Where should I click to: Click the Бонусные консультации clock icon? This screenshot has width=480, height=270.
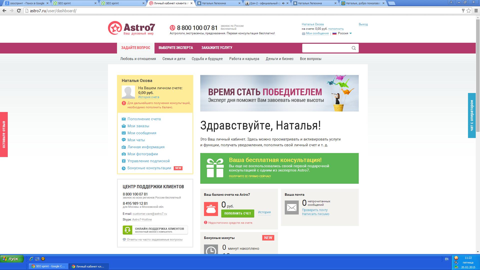(x=124, y=168)
